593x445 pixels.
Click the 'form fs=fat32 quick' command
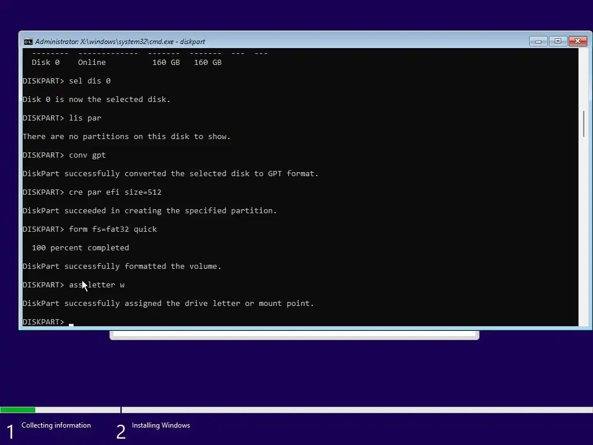pos(90,229)
